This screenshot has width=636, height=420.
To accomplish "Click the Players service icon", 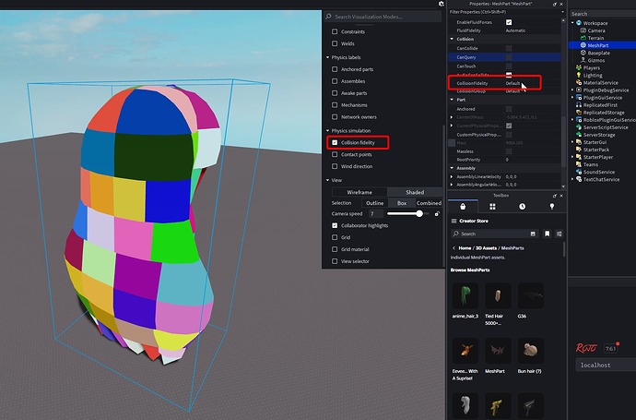I will (579, 67).
